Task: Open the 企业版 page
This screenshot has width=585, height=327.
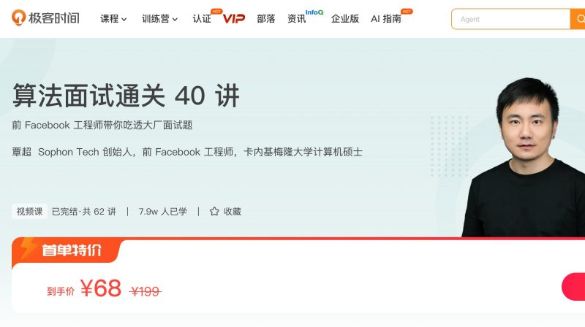Action: tap(345, 19)
